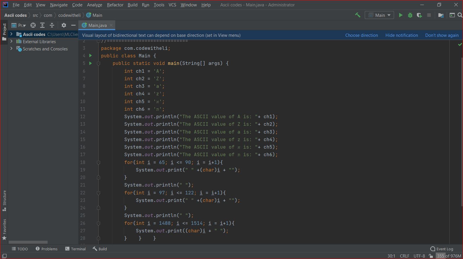Viewport: 463px width, 259px height.
Task: Open Project view mode dropdown
Action: (18, 25)
